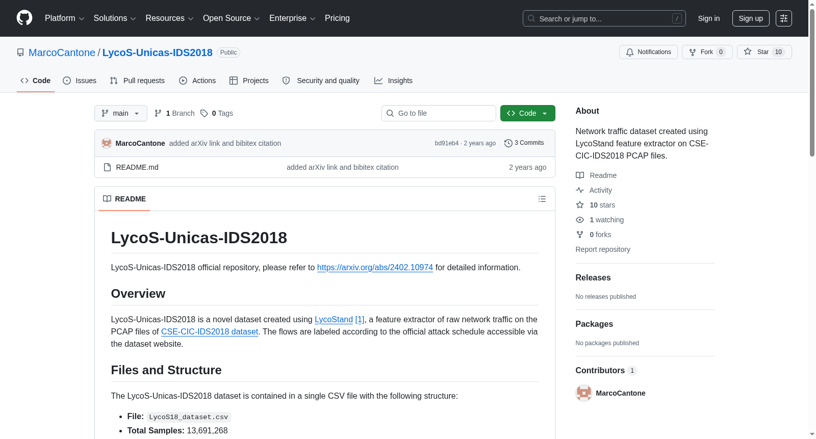The height and width of the screenshot is (439, 816).
Task: Switch to the Issues tab
Action: (x=80, y=81)
